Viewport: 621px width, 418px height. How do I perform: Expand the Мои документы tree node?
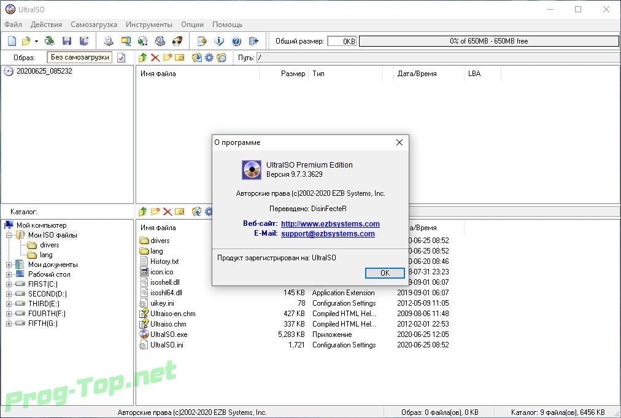(x=9, y=265)
